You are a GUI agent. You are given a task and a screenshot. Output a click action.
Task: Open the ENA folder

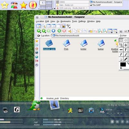pyautogui.click(x=66, y=45)
